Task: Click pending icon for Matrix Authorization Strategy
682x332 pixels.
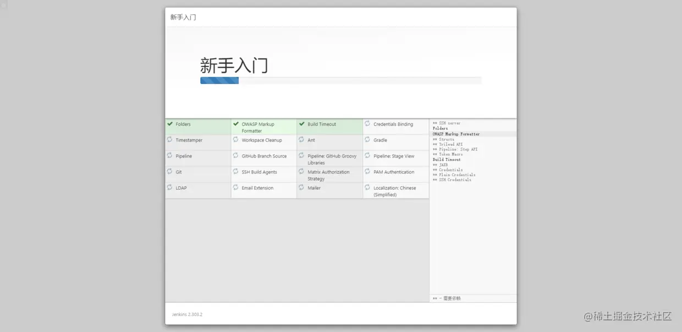Action: pos(302,172)
